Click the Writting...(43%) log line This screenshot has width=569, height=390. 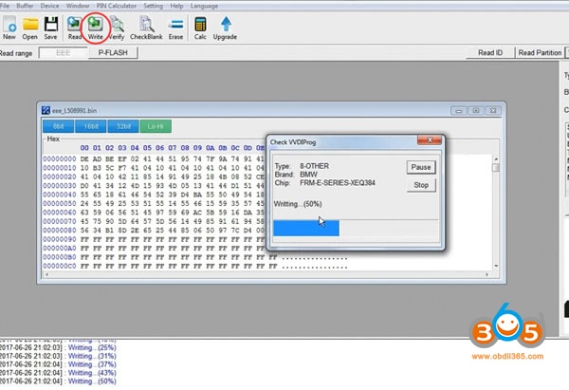(92, 373)
